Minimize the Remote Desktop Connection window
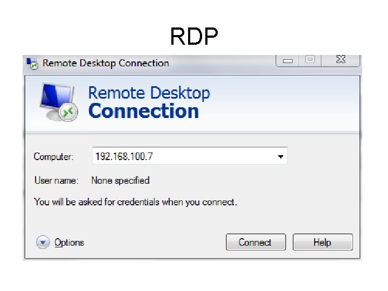Image resolution: width=388 pixels, height=291 pixels. point(287,60)
